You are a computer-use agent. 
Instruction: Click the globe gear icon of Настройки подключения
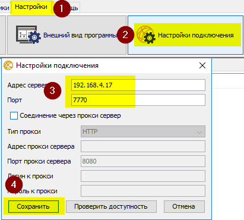point(146,35)
